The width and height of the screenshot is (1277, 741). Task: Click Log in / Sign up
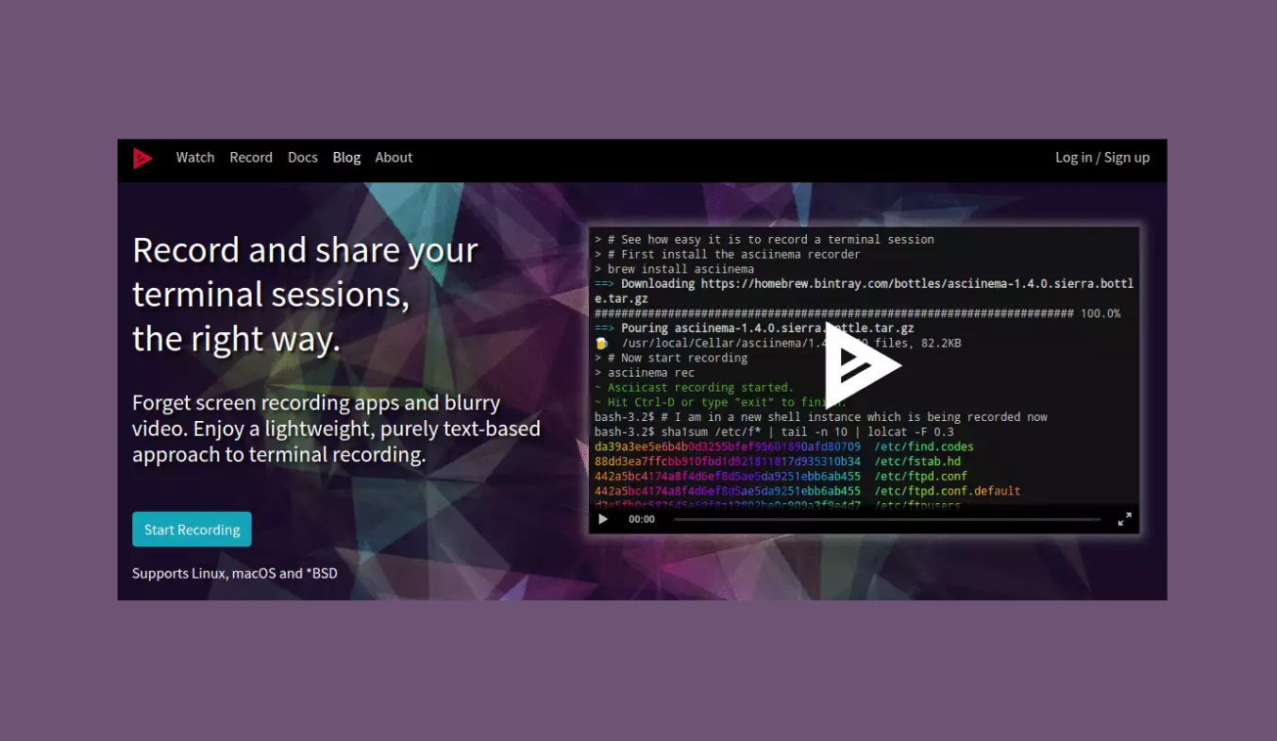1102,158
